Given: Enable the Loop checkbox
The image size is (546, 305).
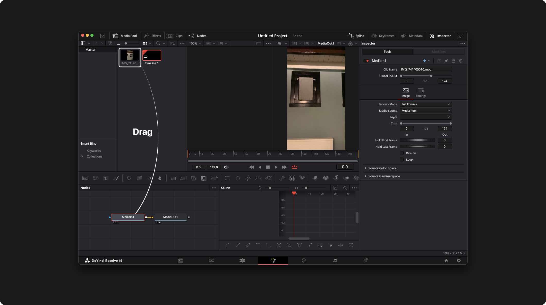Looking at the screenshot, I should (402, 160).
